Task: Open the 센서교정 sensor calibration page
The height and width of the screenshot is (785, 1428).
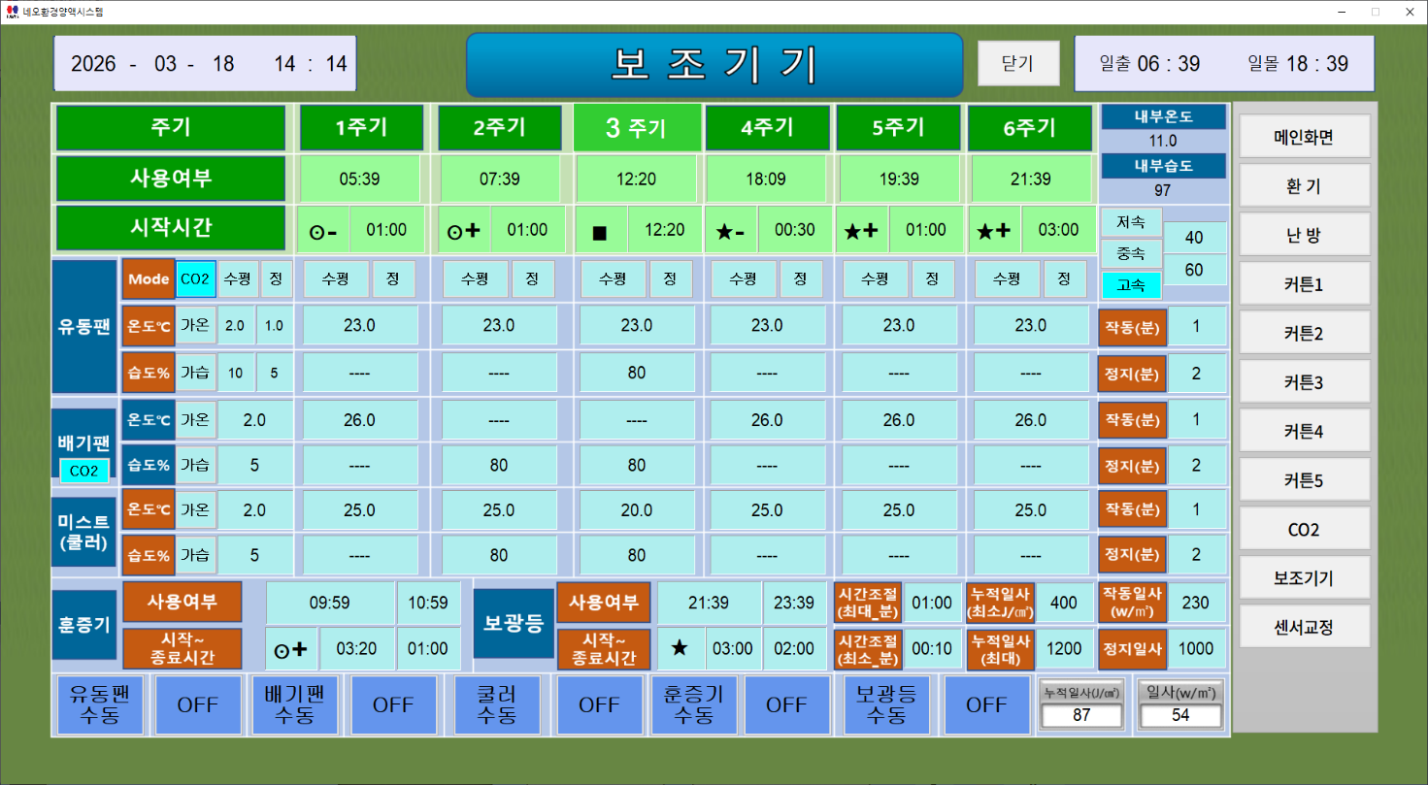Action: click(1305, 627)
